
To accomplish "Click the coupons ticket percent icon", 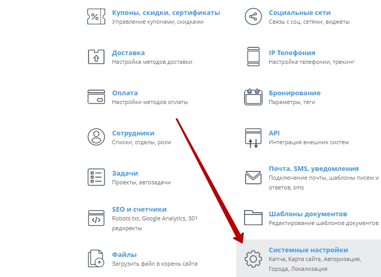I will tap(96, 16).
